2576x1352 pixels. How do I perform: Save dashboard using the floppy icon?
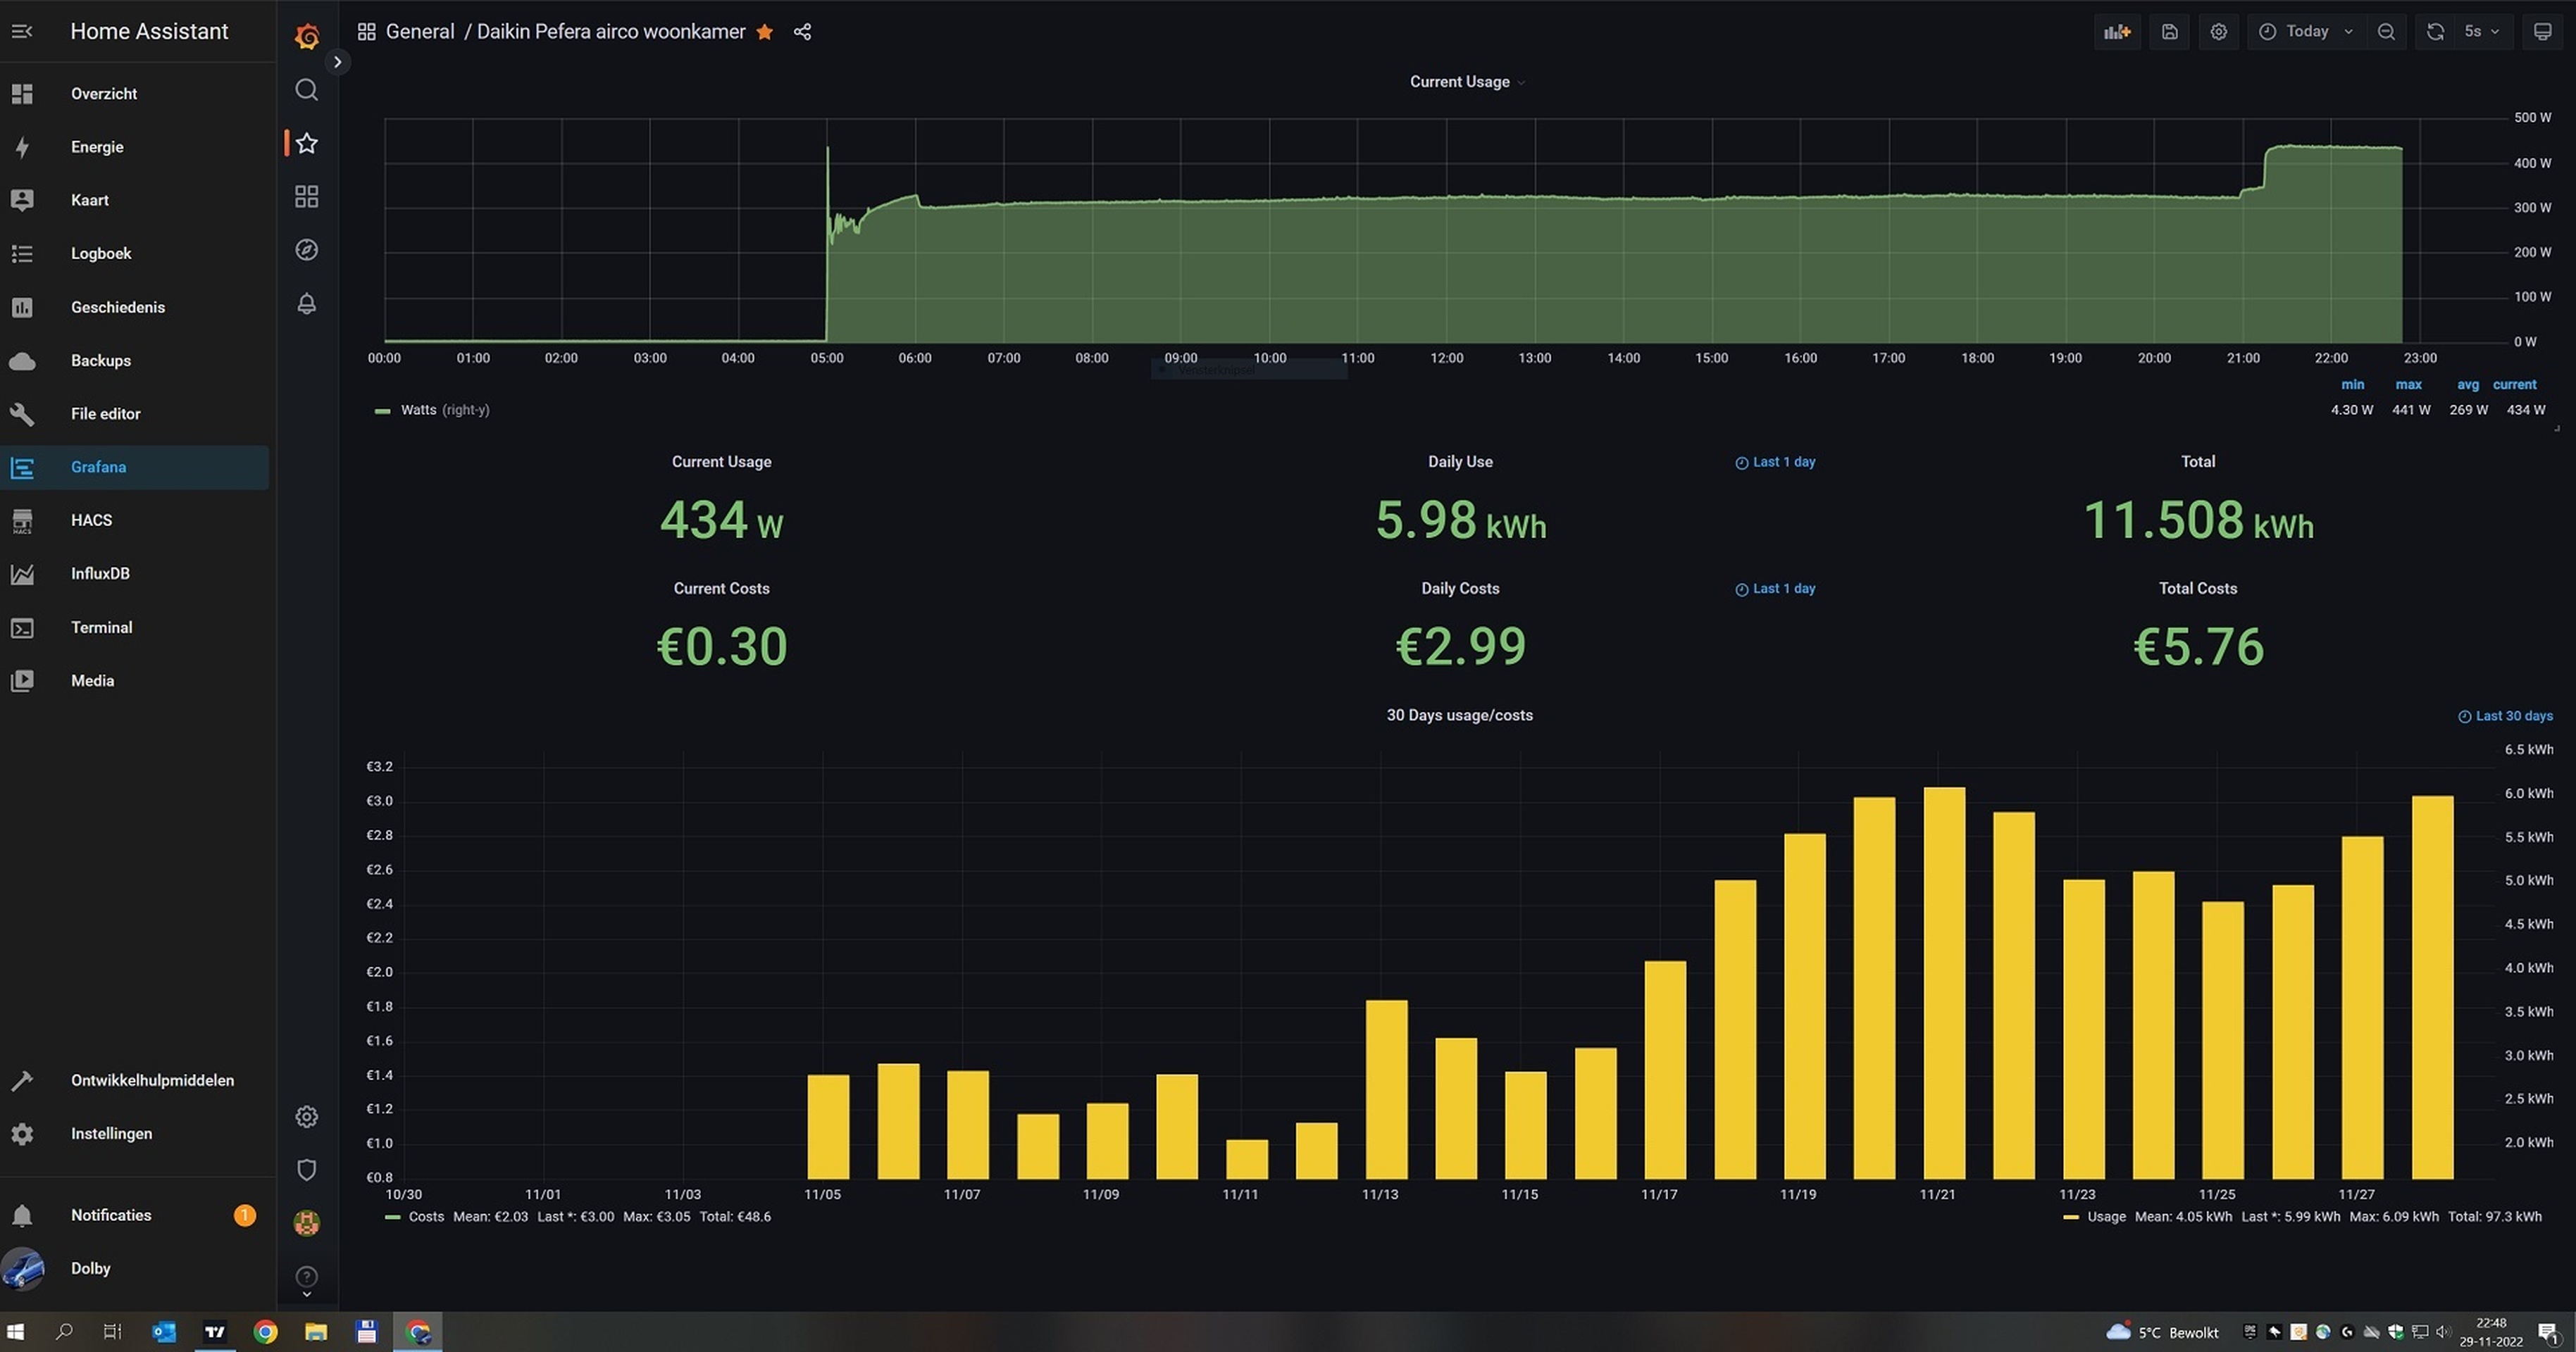2169,32
